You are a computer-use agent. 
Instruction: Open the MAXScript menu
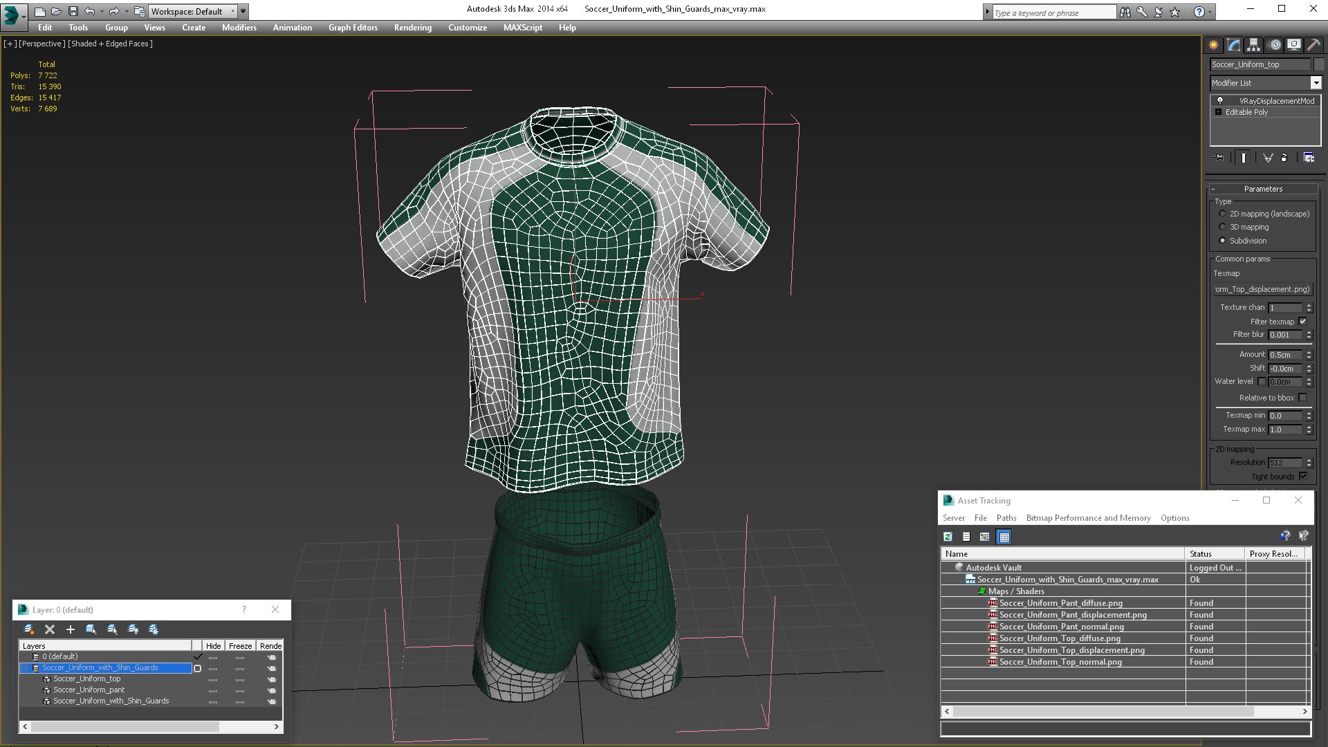coord(523,28)
